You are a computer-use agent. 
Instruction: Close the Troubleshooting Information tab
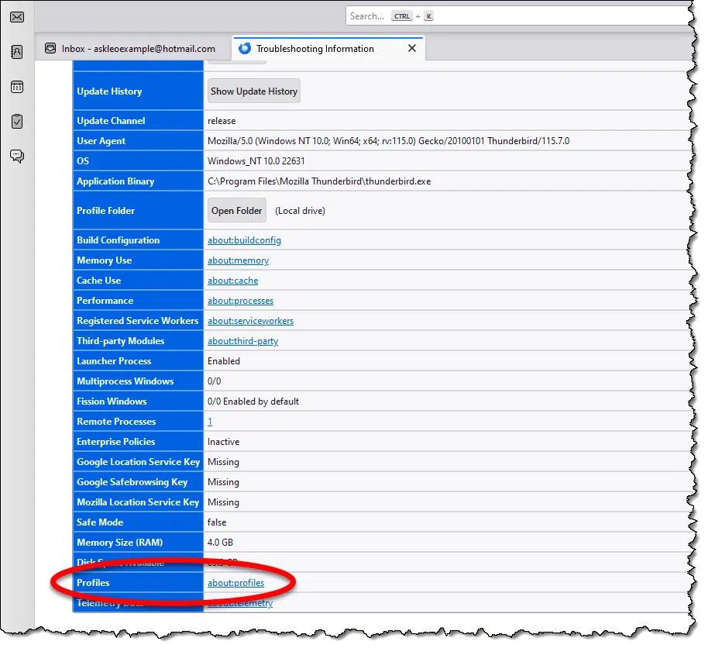[412, 48]
